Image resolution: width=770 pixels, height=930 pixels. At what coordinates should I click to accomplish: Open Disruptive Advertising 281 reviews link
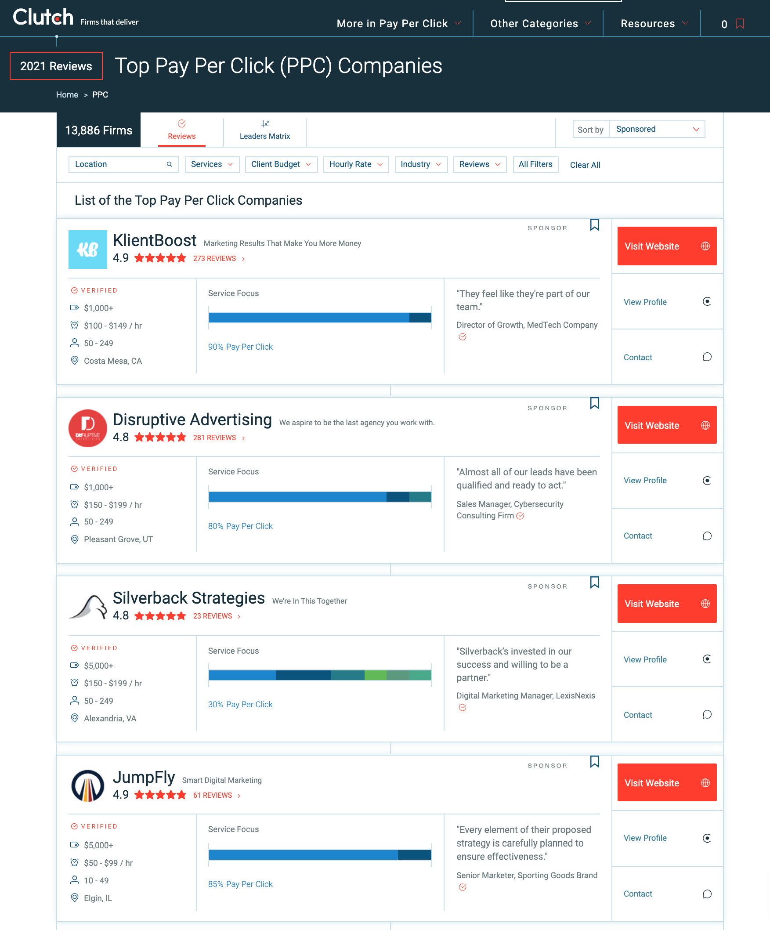[x=219, y=438]
